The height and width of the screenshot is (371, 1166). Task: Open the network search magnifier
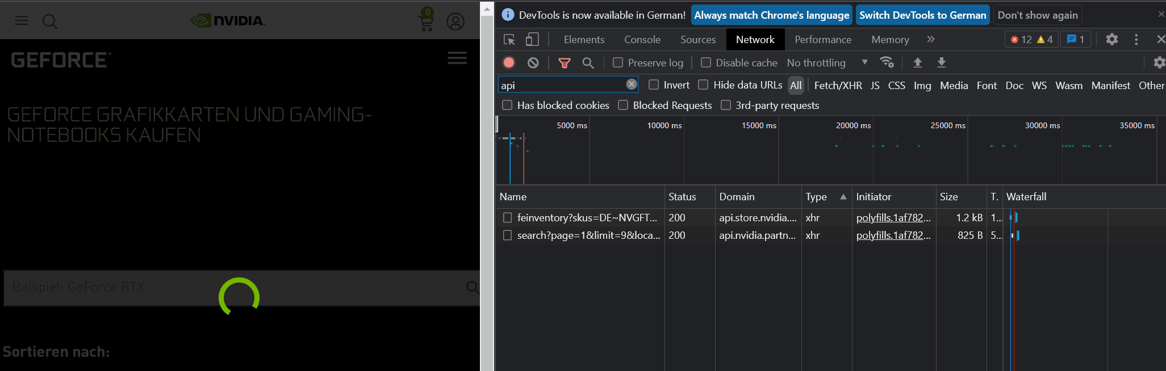tap(588, 63)
